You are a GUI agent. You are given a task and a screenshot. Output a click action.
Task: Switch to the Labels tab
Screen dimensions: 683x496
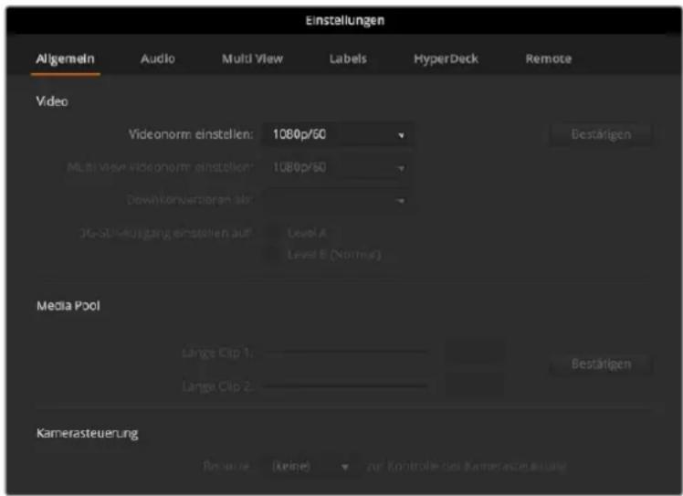tap(348, 58)
